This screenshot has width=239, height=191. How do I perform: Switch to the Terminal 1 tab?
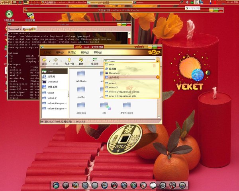14,29
